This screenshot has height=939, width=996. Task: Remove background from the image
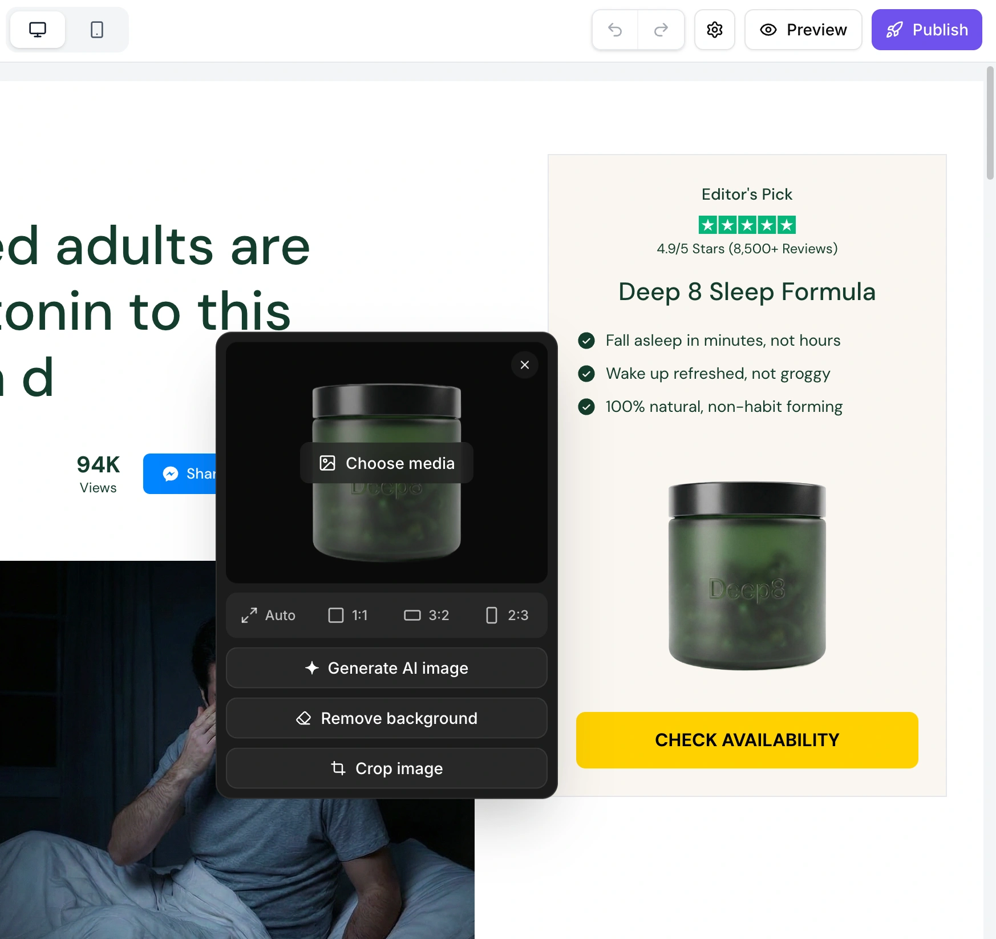click(387, 718)
